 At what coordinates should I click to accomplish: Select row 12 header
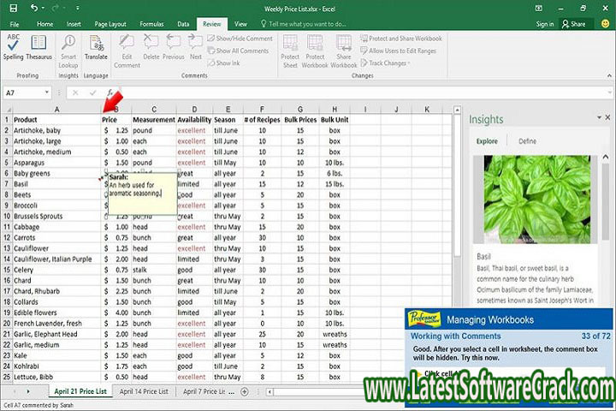(7, 237)
